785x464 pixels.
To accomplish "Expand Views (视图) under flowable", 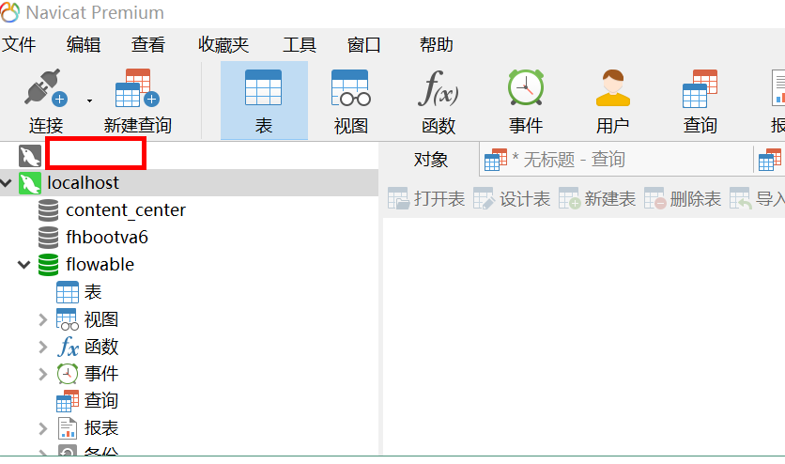I will coord(43,319).
